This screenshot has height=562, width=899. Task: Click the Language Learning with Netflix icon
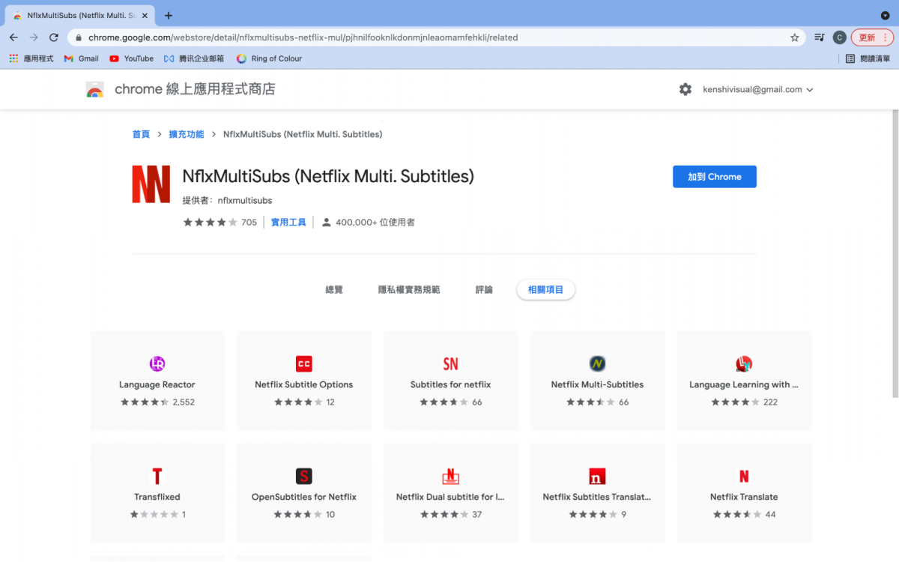(x=744, y=364)
